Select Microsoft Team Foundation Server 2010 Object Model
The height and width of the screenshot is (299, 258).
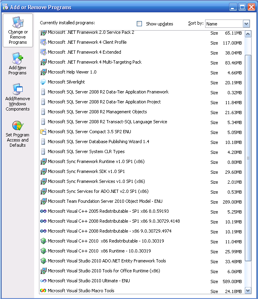point(105,201)
